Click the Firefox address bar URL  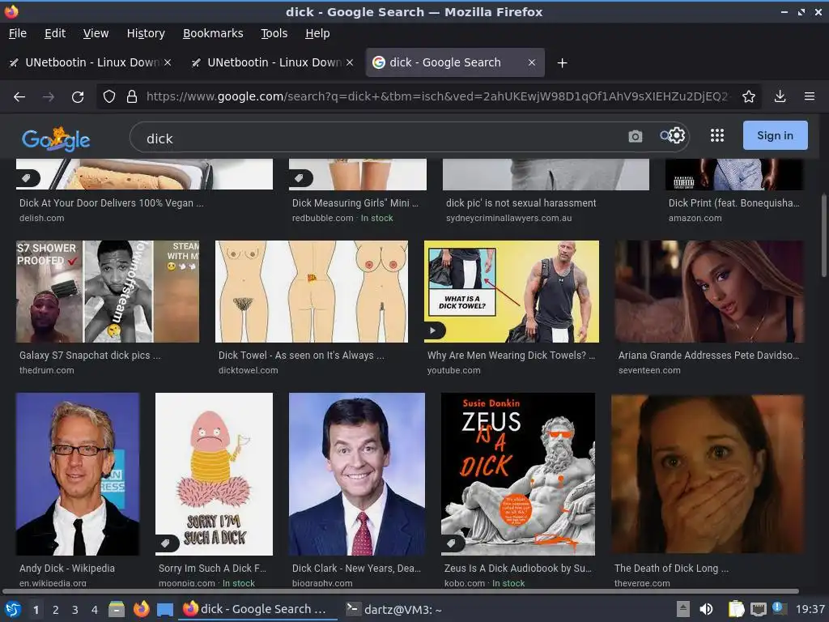pos(439,97)
